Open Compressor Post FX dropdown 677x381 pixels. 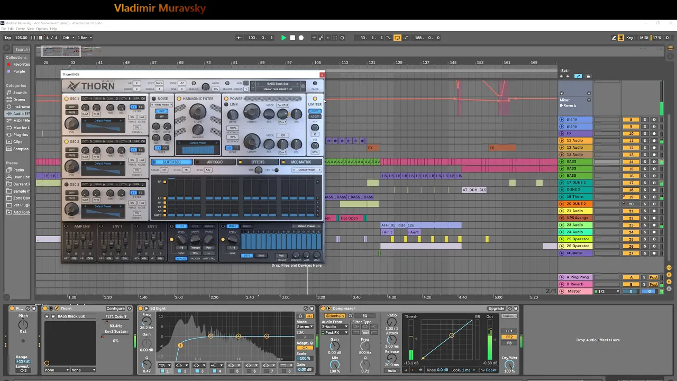(335, 333)
